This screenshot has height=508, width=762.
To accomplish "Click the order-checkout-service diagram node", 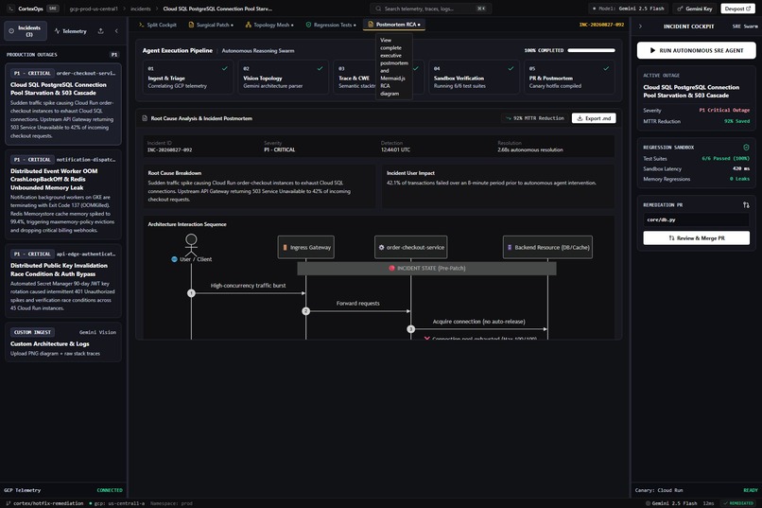I will click(411, 248).
